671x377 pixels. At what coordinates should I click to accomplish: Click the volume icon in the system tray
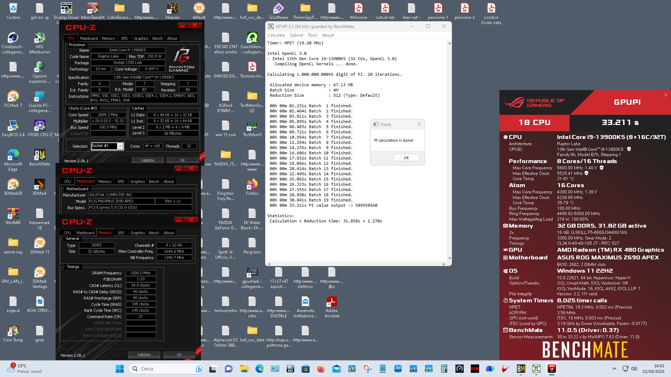[x=634, y=369]
